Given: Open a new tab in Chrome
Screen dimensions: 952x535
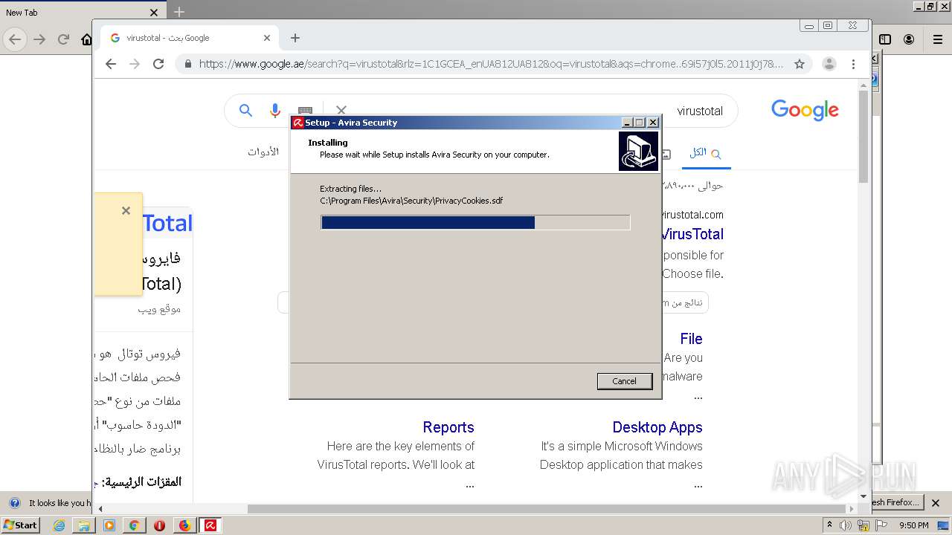Looking at the screenshot, I should [x=295, y=38].
